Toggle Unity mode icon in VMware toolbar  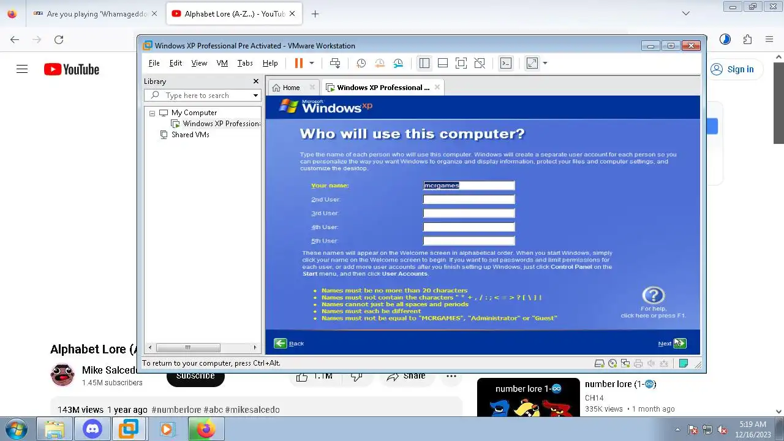[480, 63]
